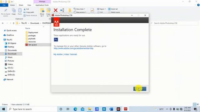This screenshot has width=200, height=112.
Task: Click the red Adobe logo in installer
Action: (x=56, y=22)
